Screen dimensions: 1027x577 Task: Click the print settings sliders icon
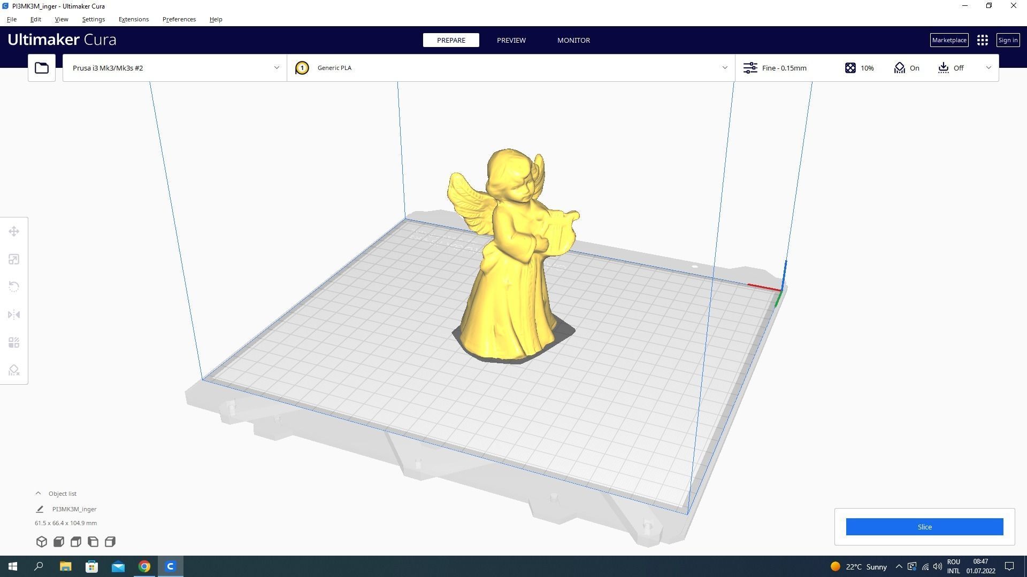750,68
